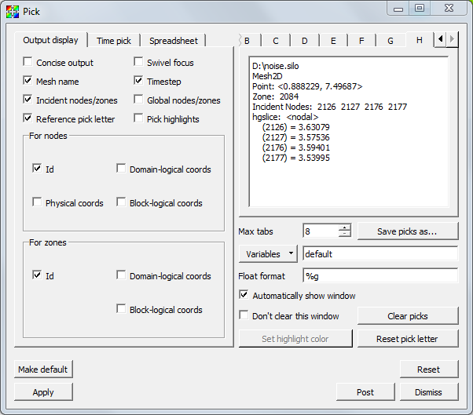The width and height of the screenshot is (473, 415).
Task: Select pick tab B
Action: point(250,41)
